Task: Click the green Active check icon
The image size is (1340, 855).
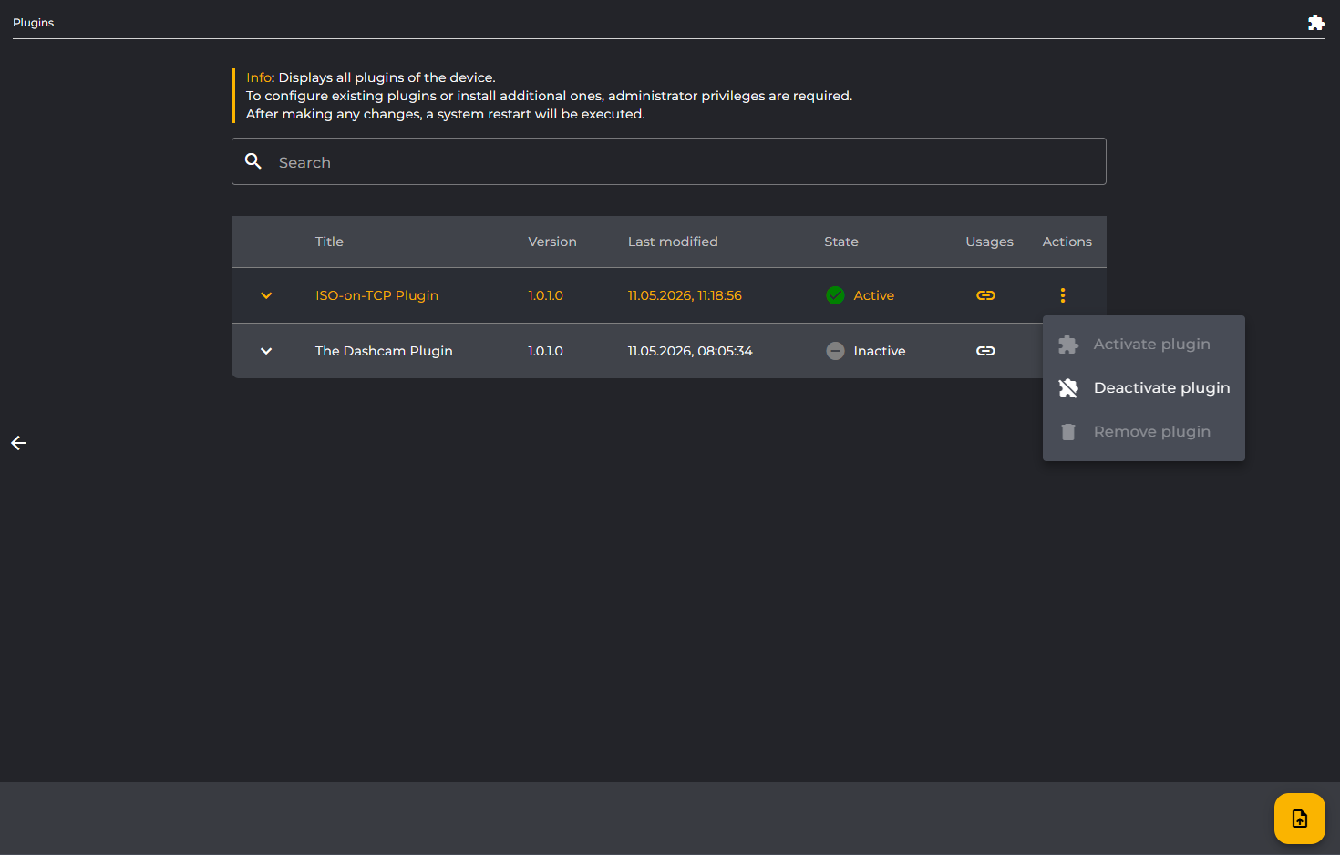Action: (x=835, y=295)
